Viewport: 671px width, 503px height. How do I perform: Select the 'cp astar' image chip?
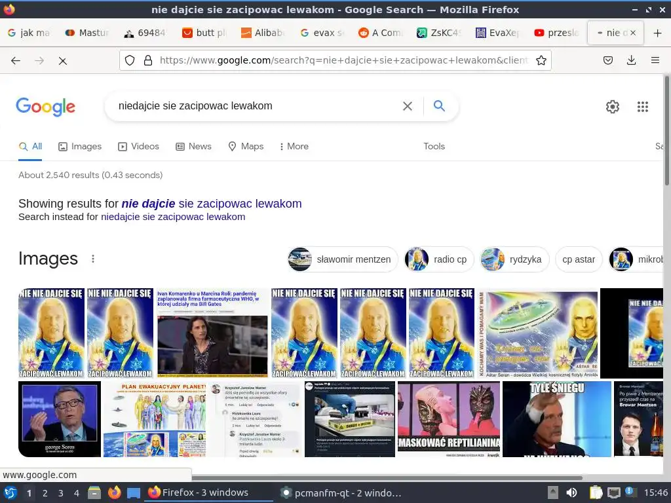579,259
